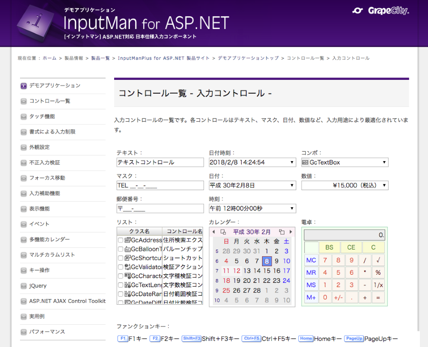Viewport: 428px width, 347px height.
Task: Click the calculator equals button
Action: click(378, 298)
